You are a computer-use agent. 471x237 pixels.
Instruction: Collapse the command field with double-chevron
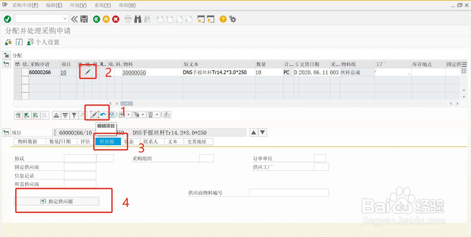click(74, 19)
